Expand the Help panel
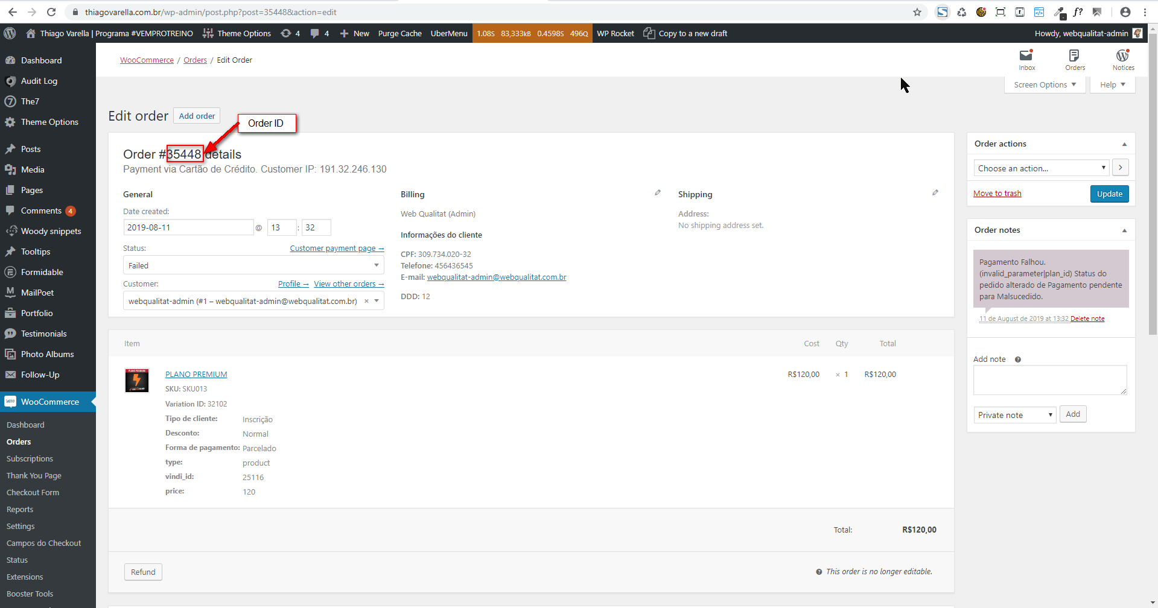This screenshot has height=608, width=1158. (x=1113, y=85)
